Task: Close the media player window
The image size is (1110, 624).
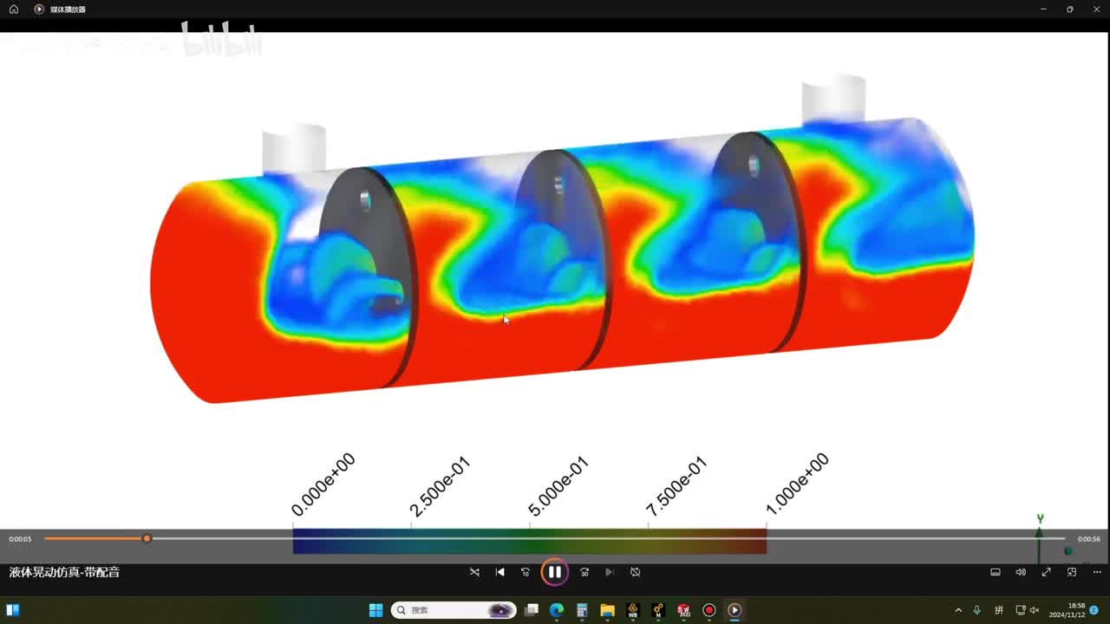Action: pyautogui.click(x=1095, y=10)
